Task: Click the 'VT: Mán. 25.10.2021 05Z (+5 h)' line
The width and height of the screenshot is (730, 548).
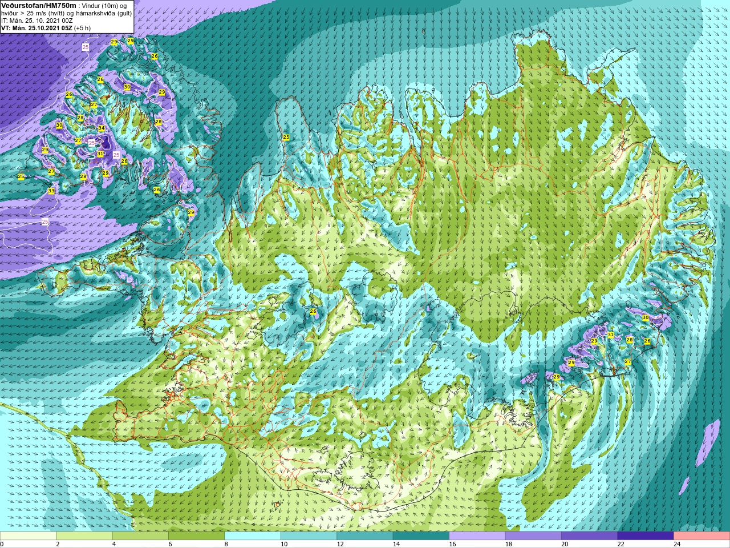Action: point(46,28)
